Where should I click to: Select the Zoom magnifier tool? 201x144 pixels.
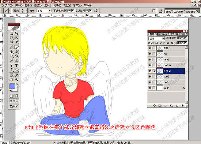17,79
